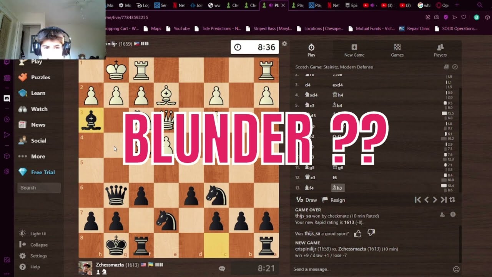Click the green profile avatar in toolbar

(x=477, y=17)
